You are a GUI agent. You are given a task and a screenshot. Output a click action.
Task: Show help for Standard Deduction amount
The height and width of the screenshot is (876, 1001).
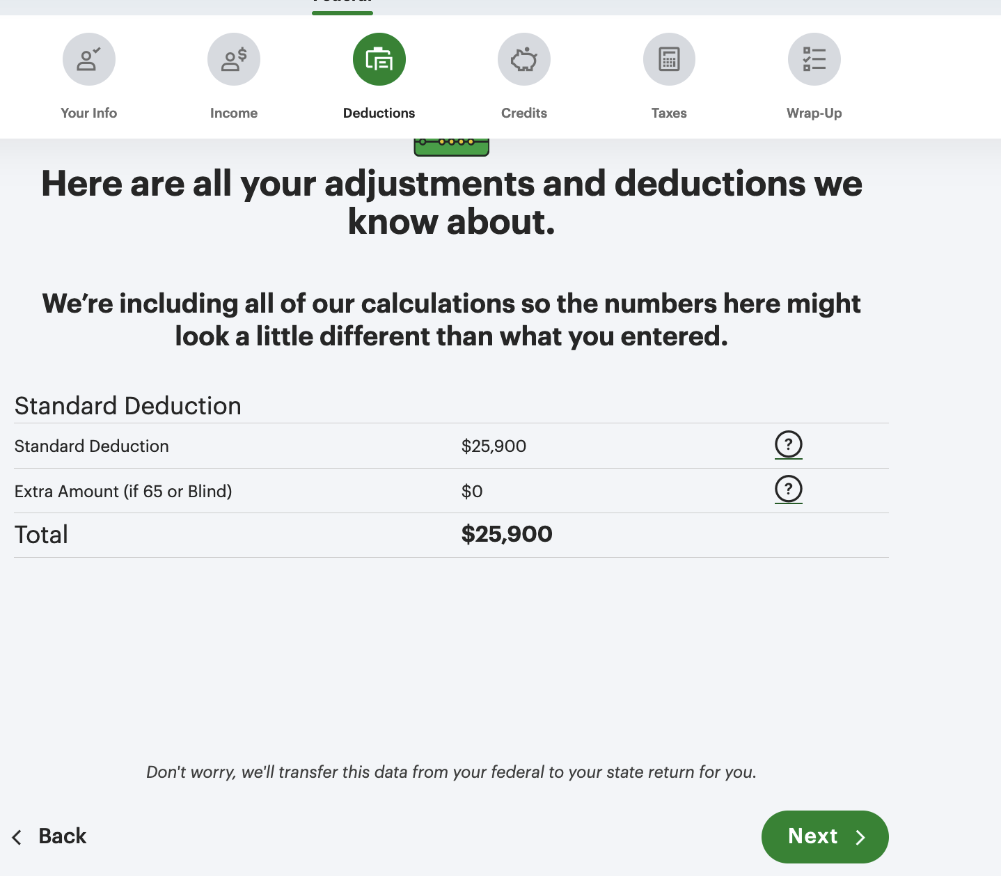coord(789,444)
